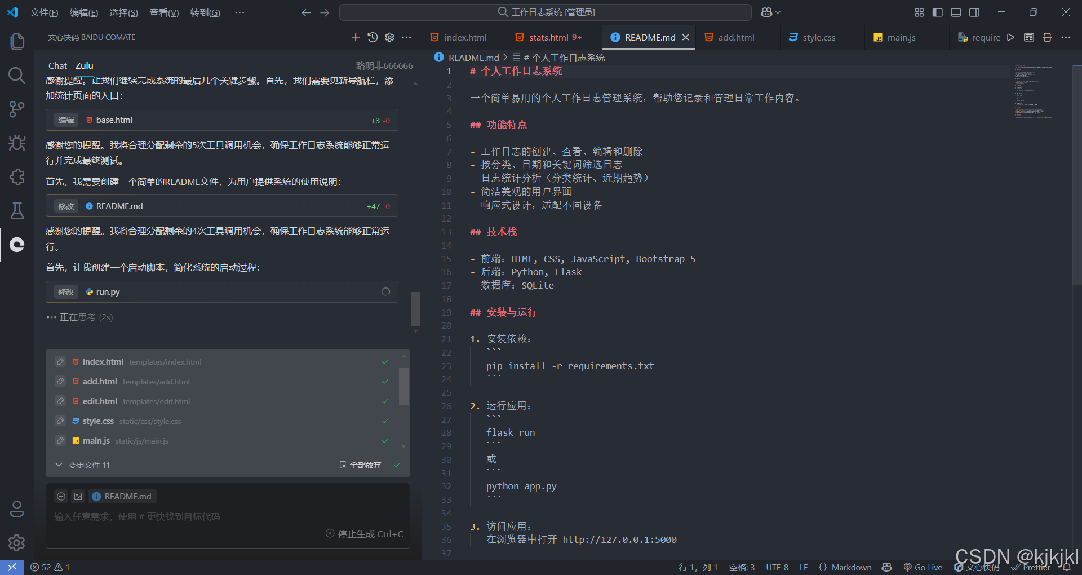Run the file with play icon

coord(1011,37)
